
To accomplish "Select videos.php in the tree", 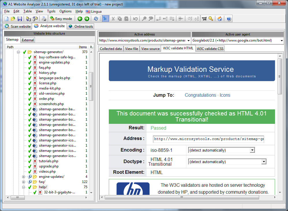I will point(47,171).
